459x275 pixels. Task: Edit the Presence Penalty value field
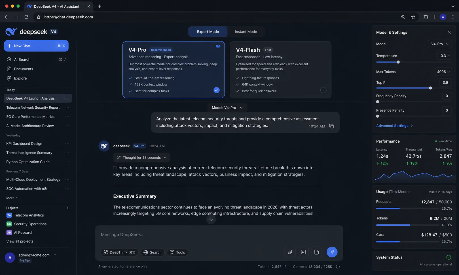[447, 110]
